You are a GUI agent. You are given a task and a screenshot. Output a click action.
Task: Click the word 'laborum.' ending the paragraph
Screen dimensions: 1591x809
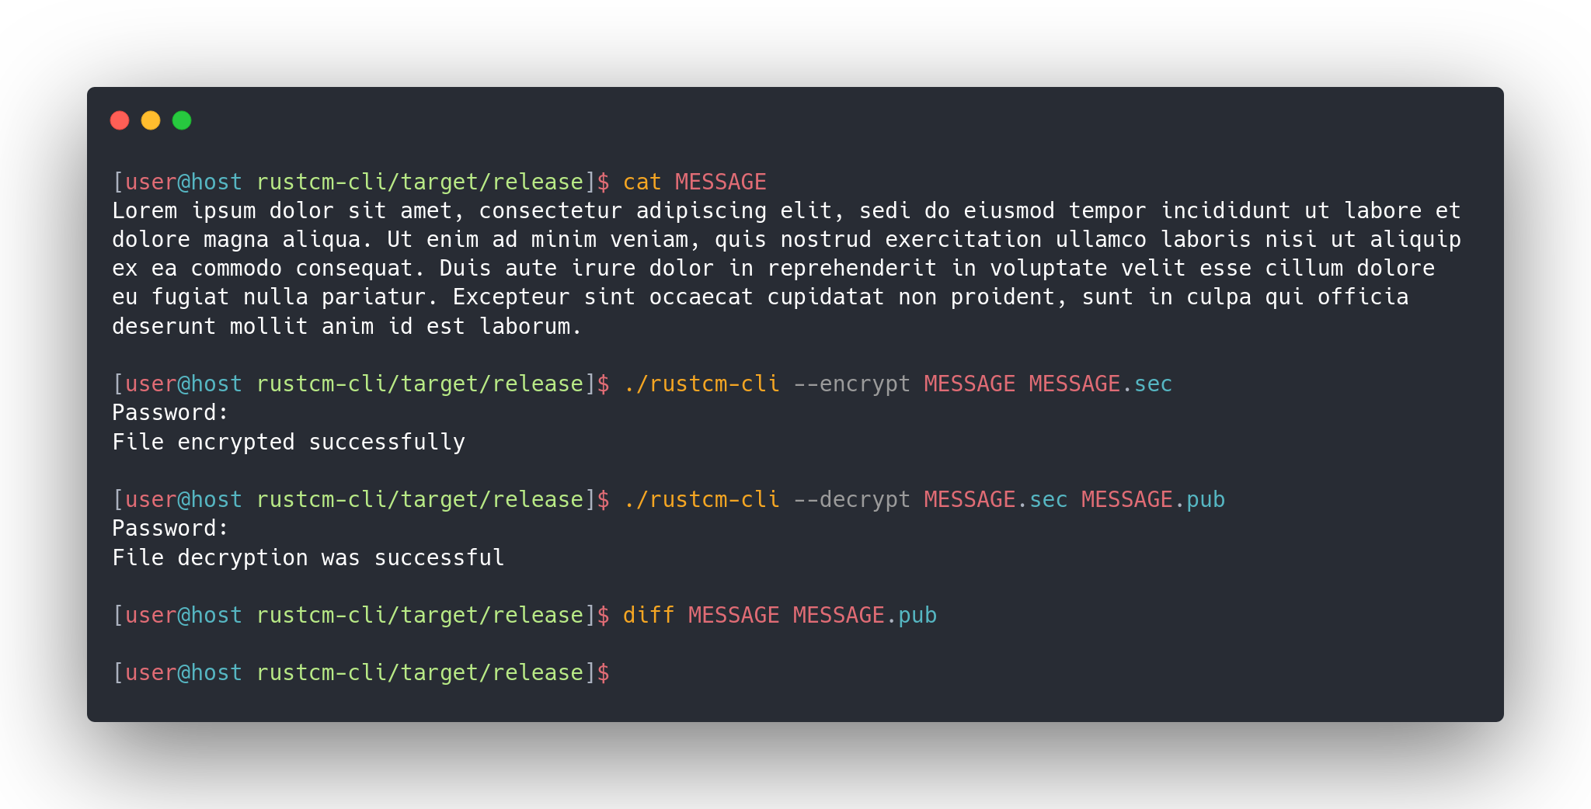pyautogui.click(x=531, y=326)
